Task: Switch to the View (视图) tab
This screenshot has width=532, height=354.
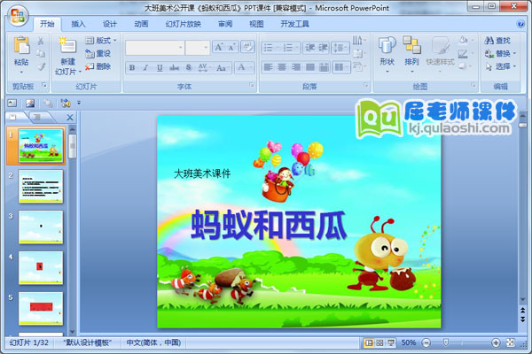Action: coord(256,24)
